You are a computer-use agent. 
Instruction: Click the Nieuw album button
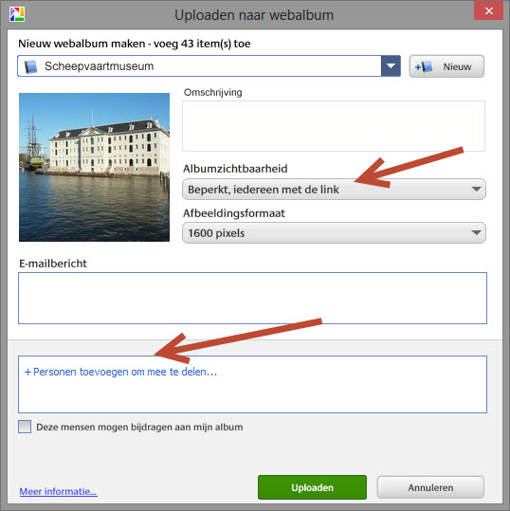click(446, 66)
